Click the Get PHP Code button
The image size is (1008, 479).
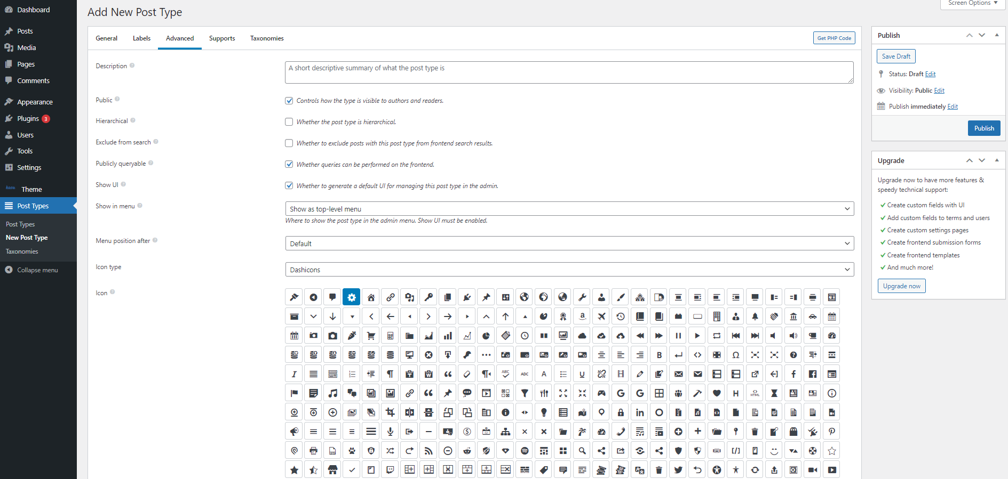pos(834,38)
